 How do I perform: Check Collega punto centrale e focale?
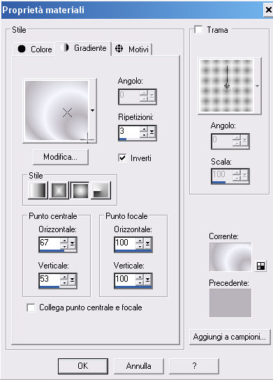31,307
